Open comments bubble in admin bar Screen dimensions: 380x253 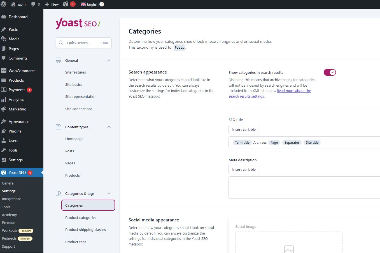(33, 4)
